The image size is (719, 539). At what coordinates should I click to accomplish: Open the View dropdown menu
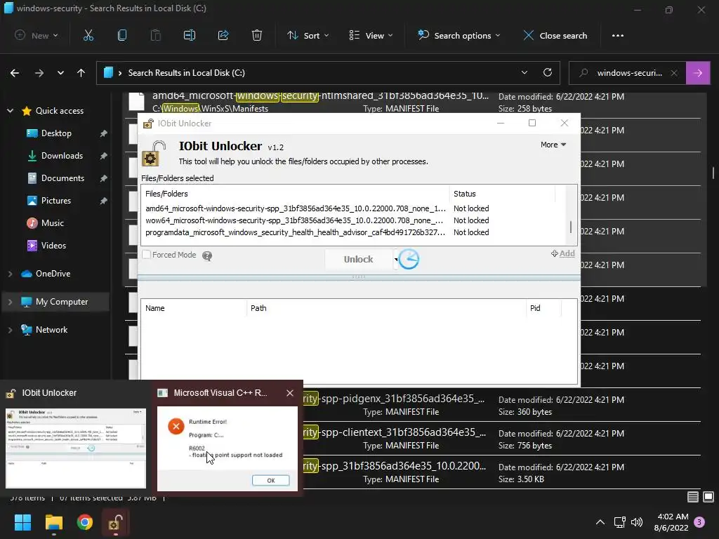[x=371, y=35]
